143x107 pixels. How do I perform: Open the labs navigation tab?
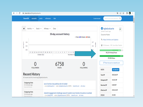pyautogui.click(x=55, y=18)
